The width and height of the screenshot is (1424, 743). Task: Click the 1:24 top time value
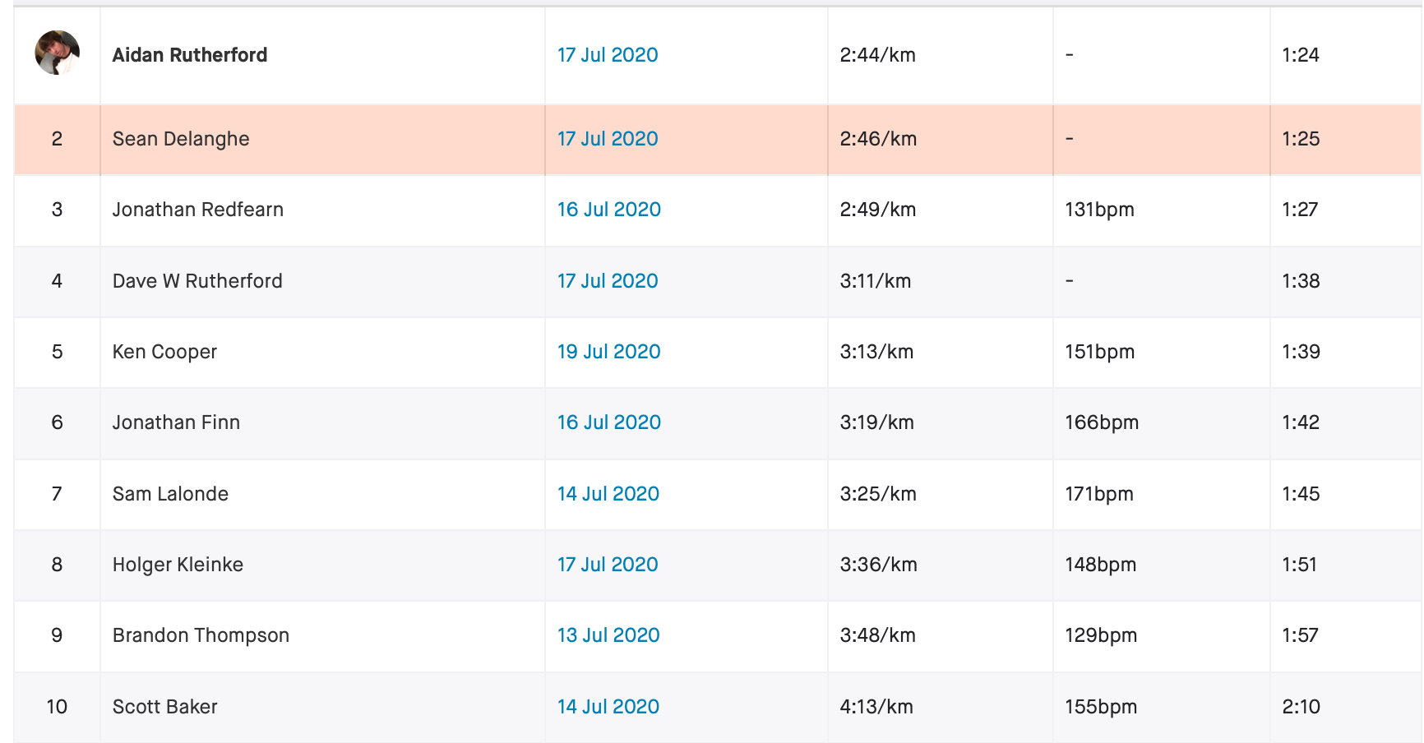(1301, 55)
